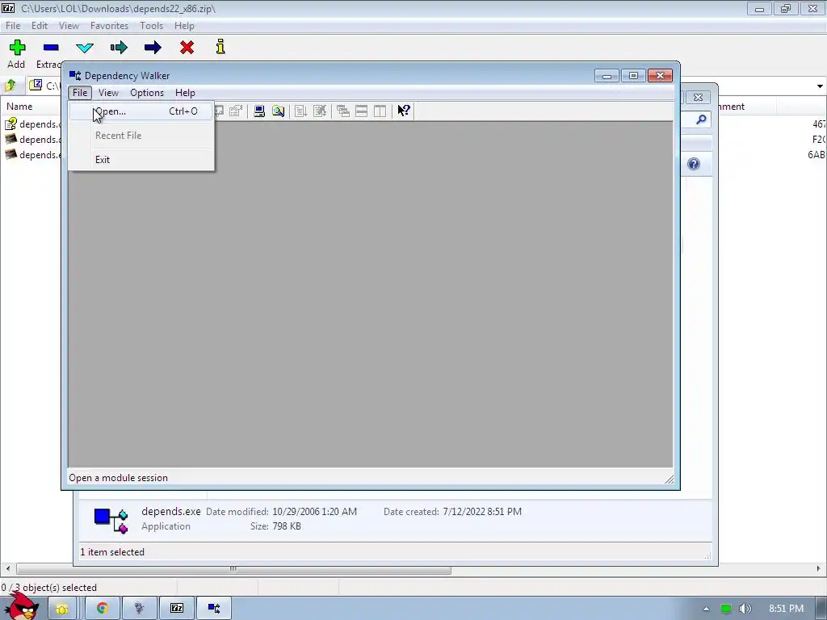Click the Move blue arrow icon in 7-Zip
Screen dimensions: 827x620
[153, 48]
